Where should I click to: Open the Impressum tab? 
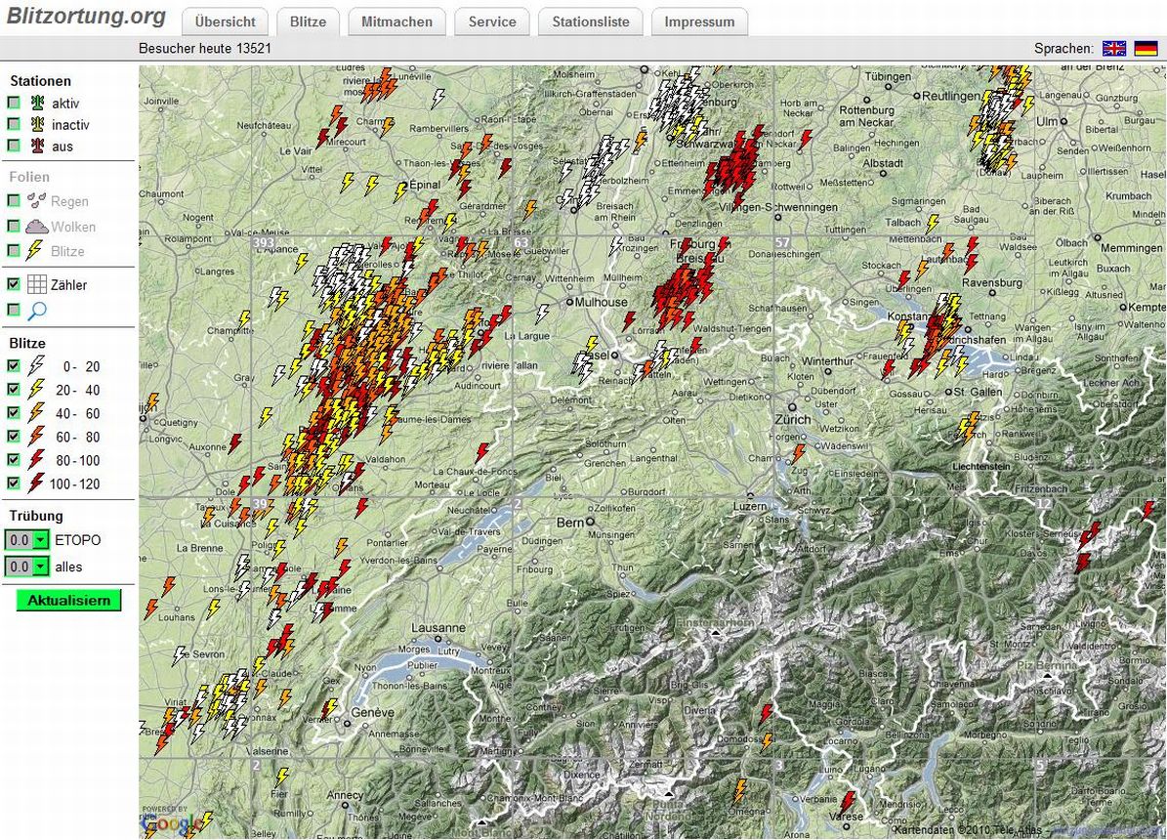(x=699, y=21)
